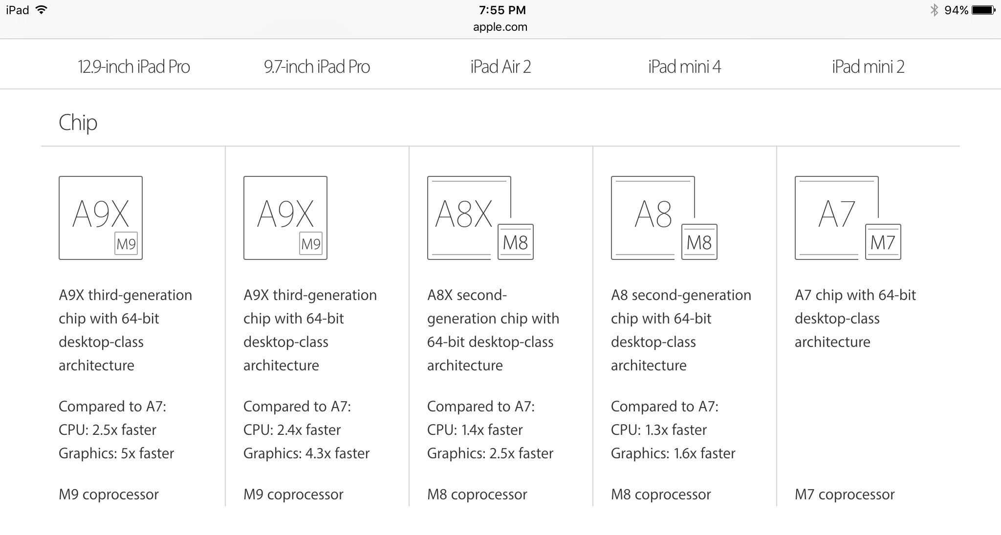The width and height of the screenshot is (1001, 535).
Task: Tap the apple.com address bar
Action: click(500, 27)
